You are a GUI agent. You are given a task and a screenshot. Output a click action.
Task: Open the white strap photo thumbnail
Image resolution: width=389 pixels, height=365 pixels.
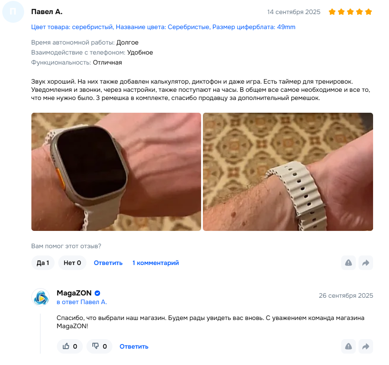(288, 172)
